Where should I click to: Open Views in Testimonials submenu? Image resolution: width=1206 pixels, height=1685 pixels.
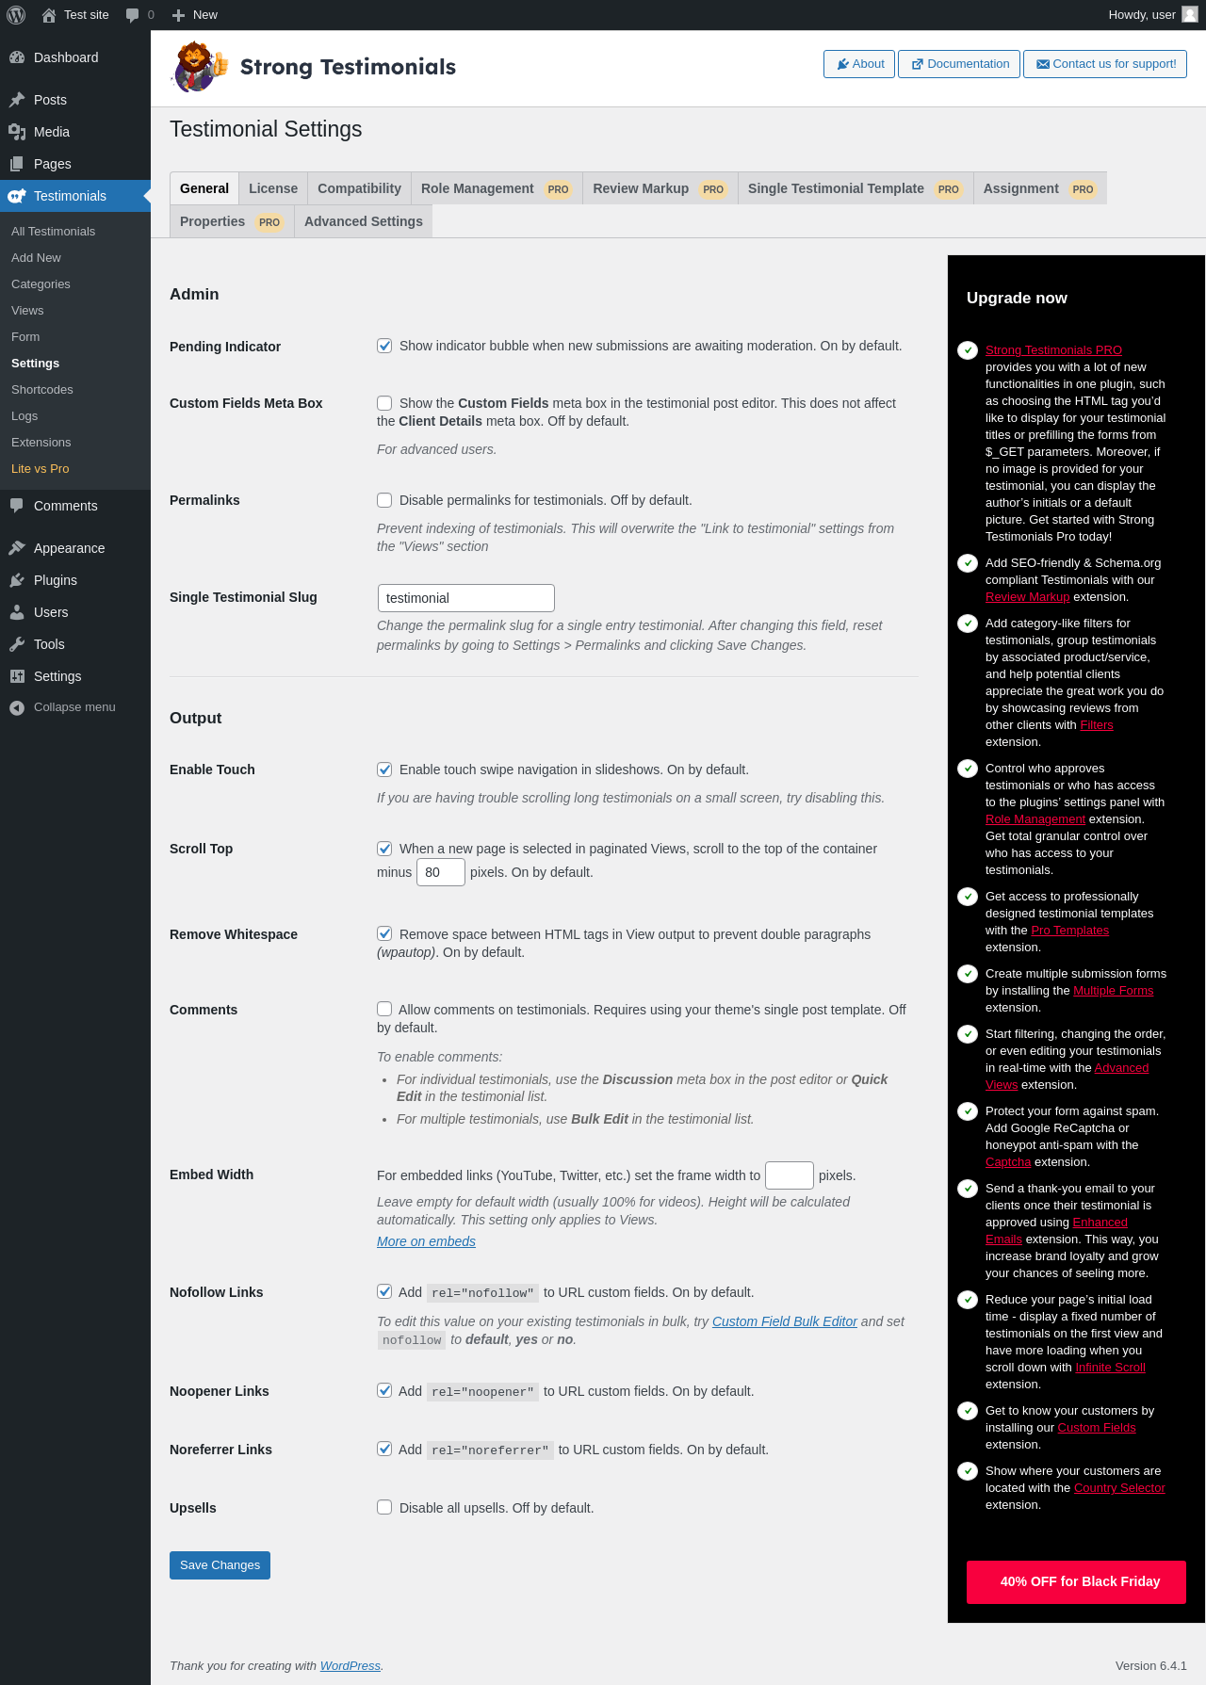click(27, 311)
